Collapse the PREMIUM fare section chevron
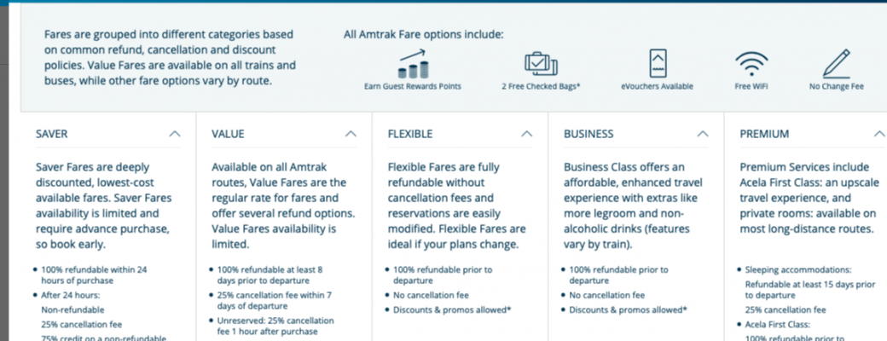 click(x=878, y=134)
